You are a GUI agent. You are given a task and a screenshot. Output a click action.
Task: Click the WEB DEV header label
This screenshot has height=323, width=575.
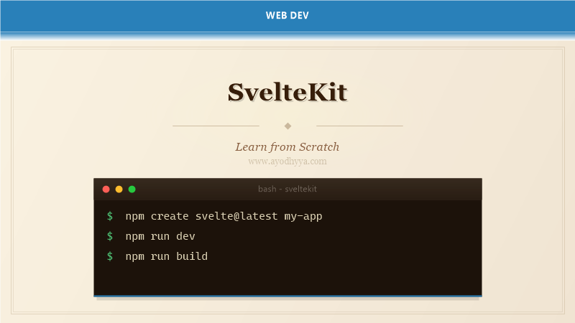pos(287,15)
